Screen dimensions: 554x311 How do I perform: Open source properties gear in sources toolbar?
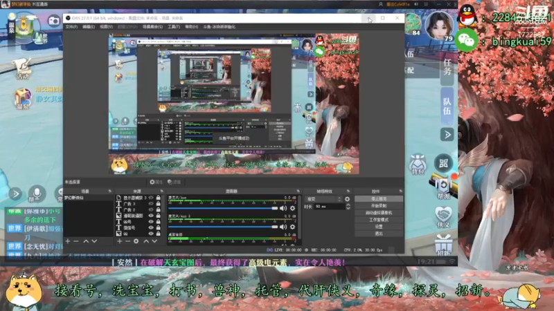click(136, 241)
